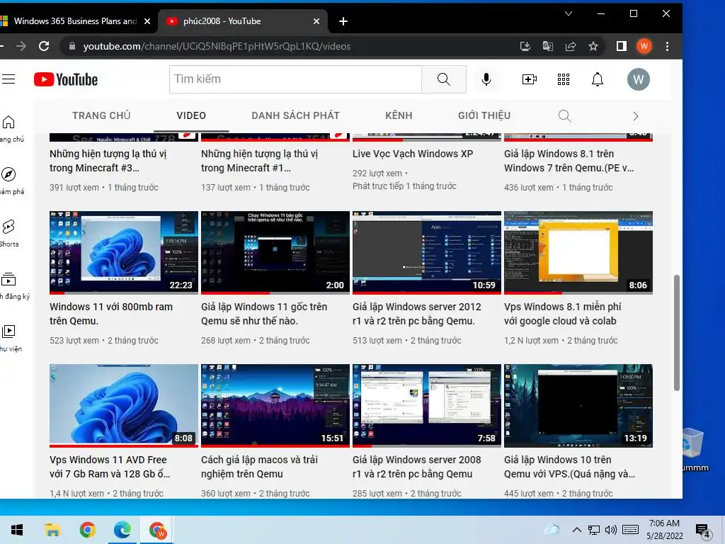Click the site lock icon
Viewport: 725px width, 544px height.
tap(72, 46)
